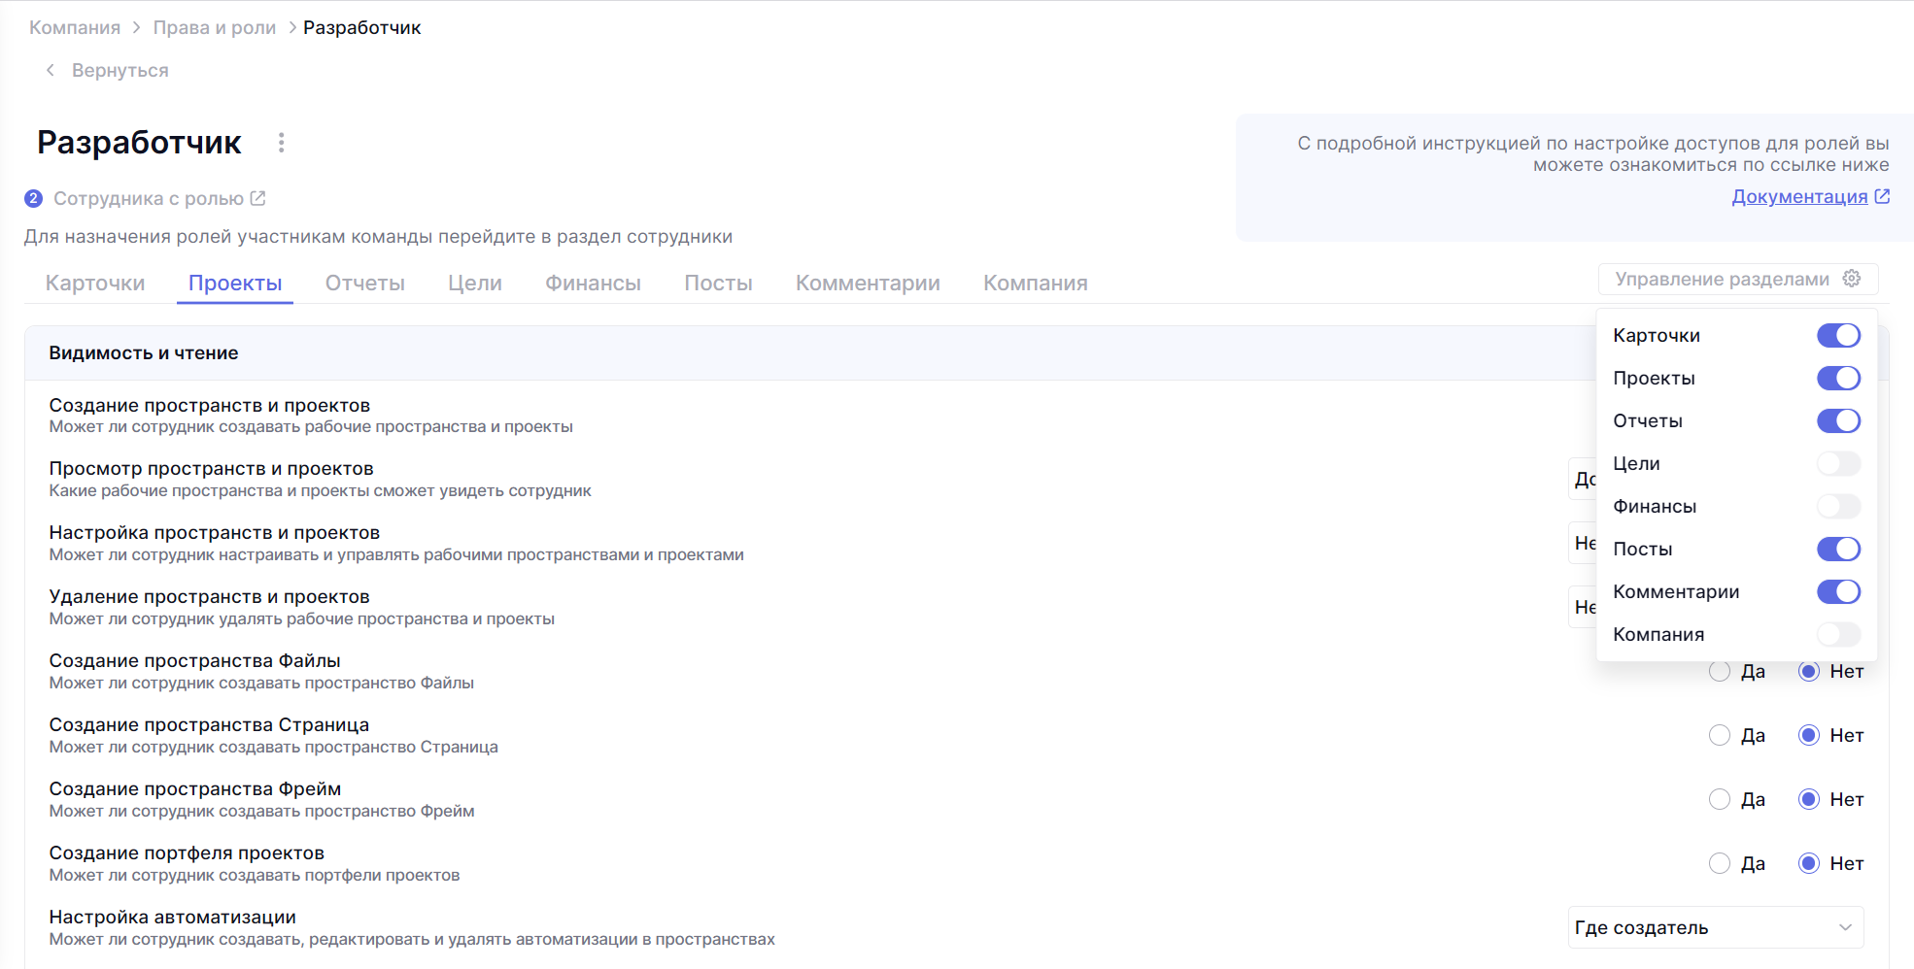This screenshot has width=1914, height=969.
Task: Open the three-dot menu next to Разработчик
Action: coord(281,143)
